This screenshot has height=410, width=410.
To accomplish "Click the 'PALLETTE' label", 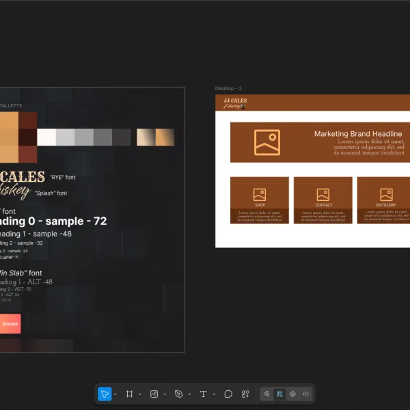I will point(11,106).
